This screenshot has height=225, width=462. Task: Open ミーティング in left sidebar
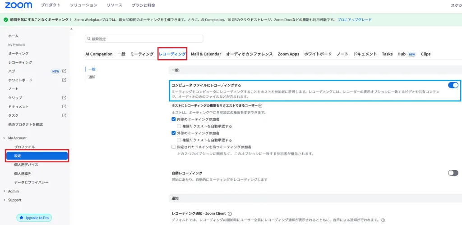[x=18, y=54]
